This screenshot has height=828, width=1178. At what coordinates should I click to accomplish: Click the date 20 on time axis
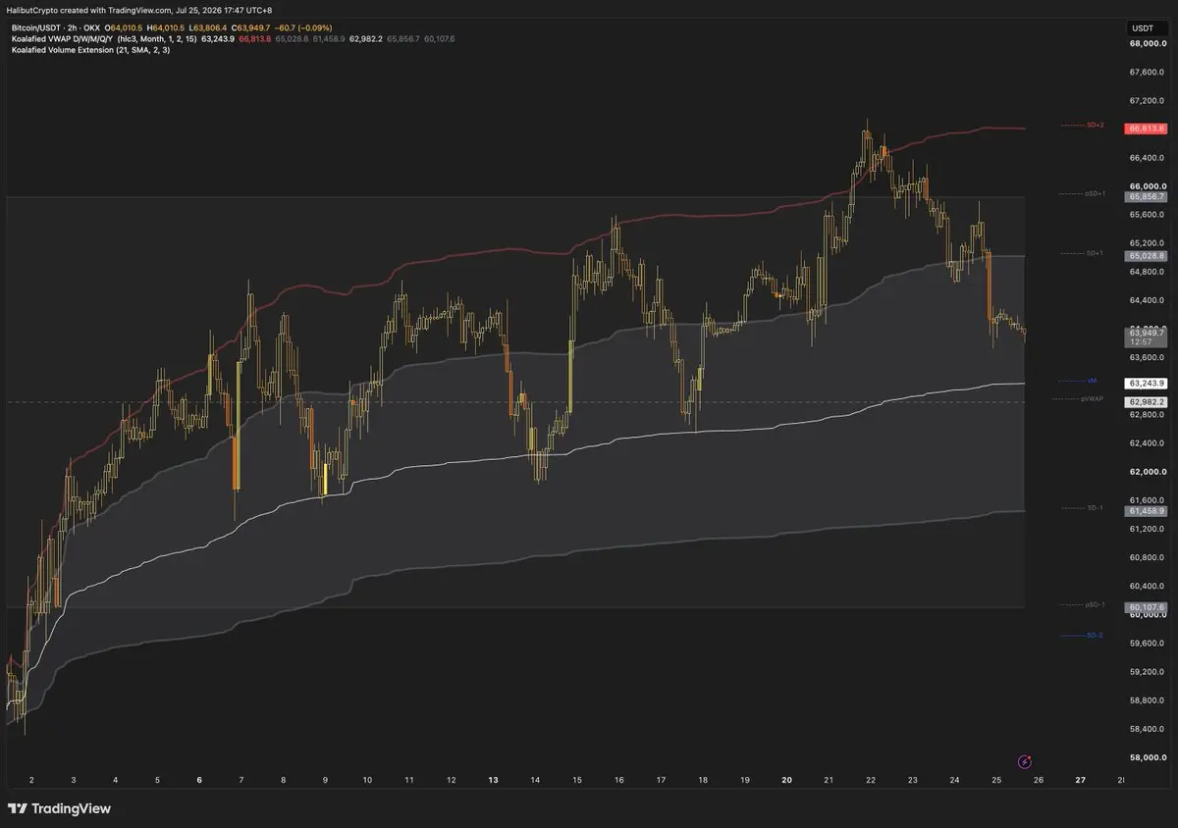tap(787, 780)
